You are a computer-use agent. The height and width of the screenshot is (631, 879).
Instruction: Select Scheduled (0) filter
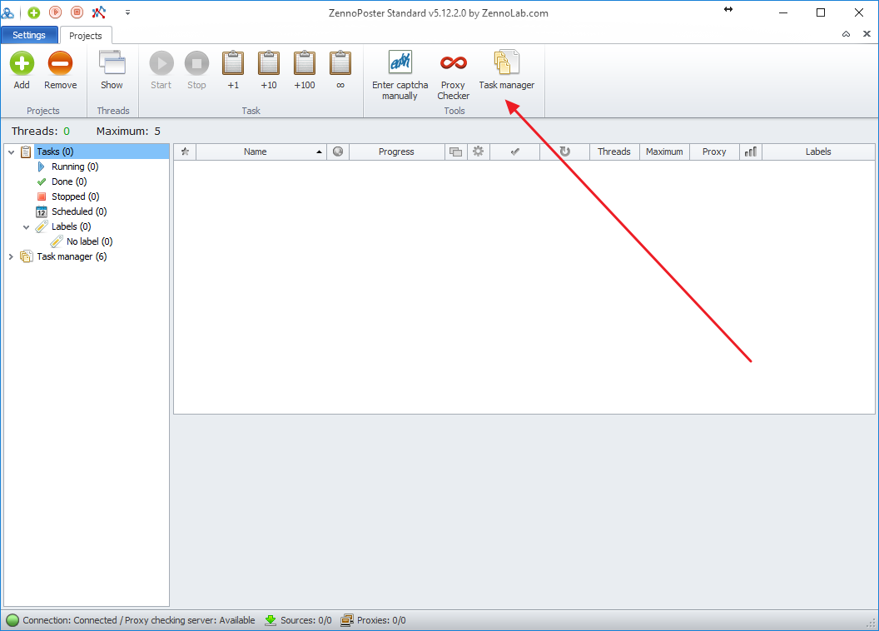(79, 211)
